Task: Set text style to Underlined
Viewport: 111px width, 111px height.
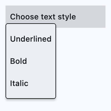Action: [x=31, y=39]
